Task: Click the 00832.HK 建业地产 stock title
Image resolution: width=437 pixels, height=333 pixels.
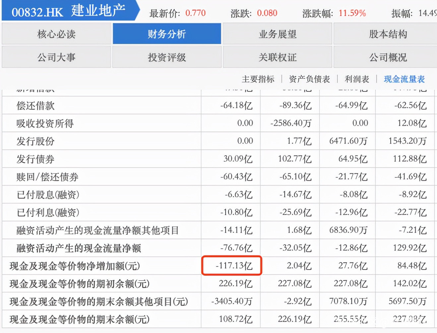Action: point(69,11)
